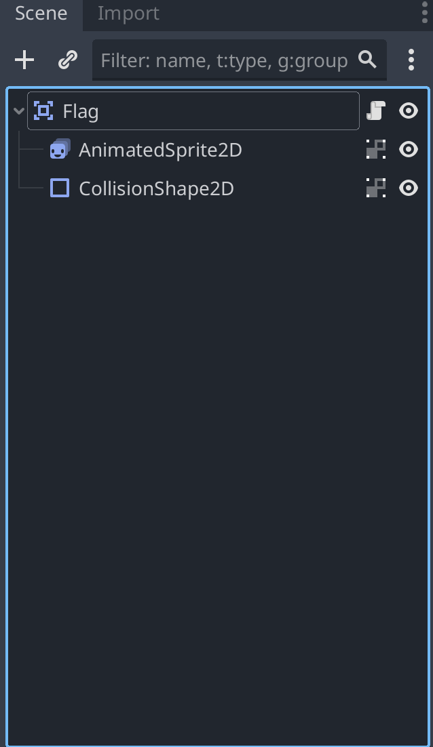
Task: Click the AnimatedSprite2D node type icon
Action: click(x=60, y=149)
